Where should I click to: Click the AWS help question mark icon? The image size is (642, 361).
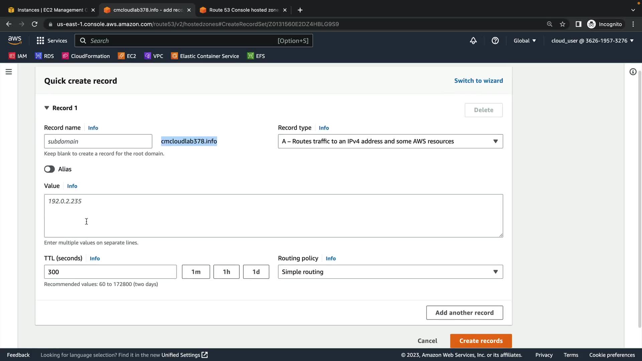tap(495, 41)
